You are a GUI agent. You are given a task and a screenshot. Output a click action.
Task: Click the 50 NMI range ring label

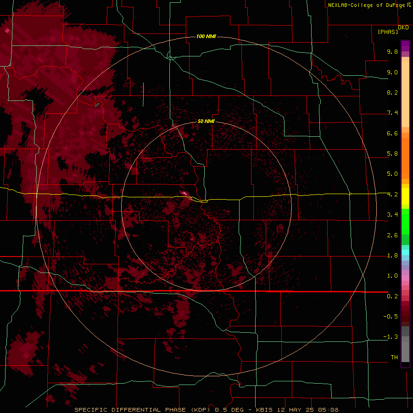click(x=206, y=121)
